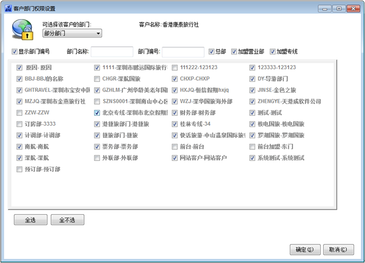
Task: Toggle the 桂林专线-34 checkbox
Action: (x=175, y=124)
